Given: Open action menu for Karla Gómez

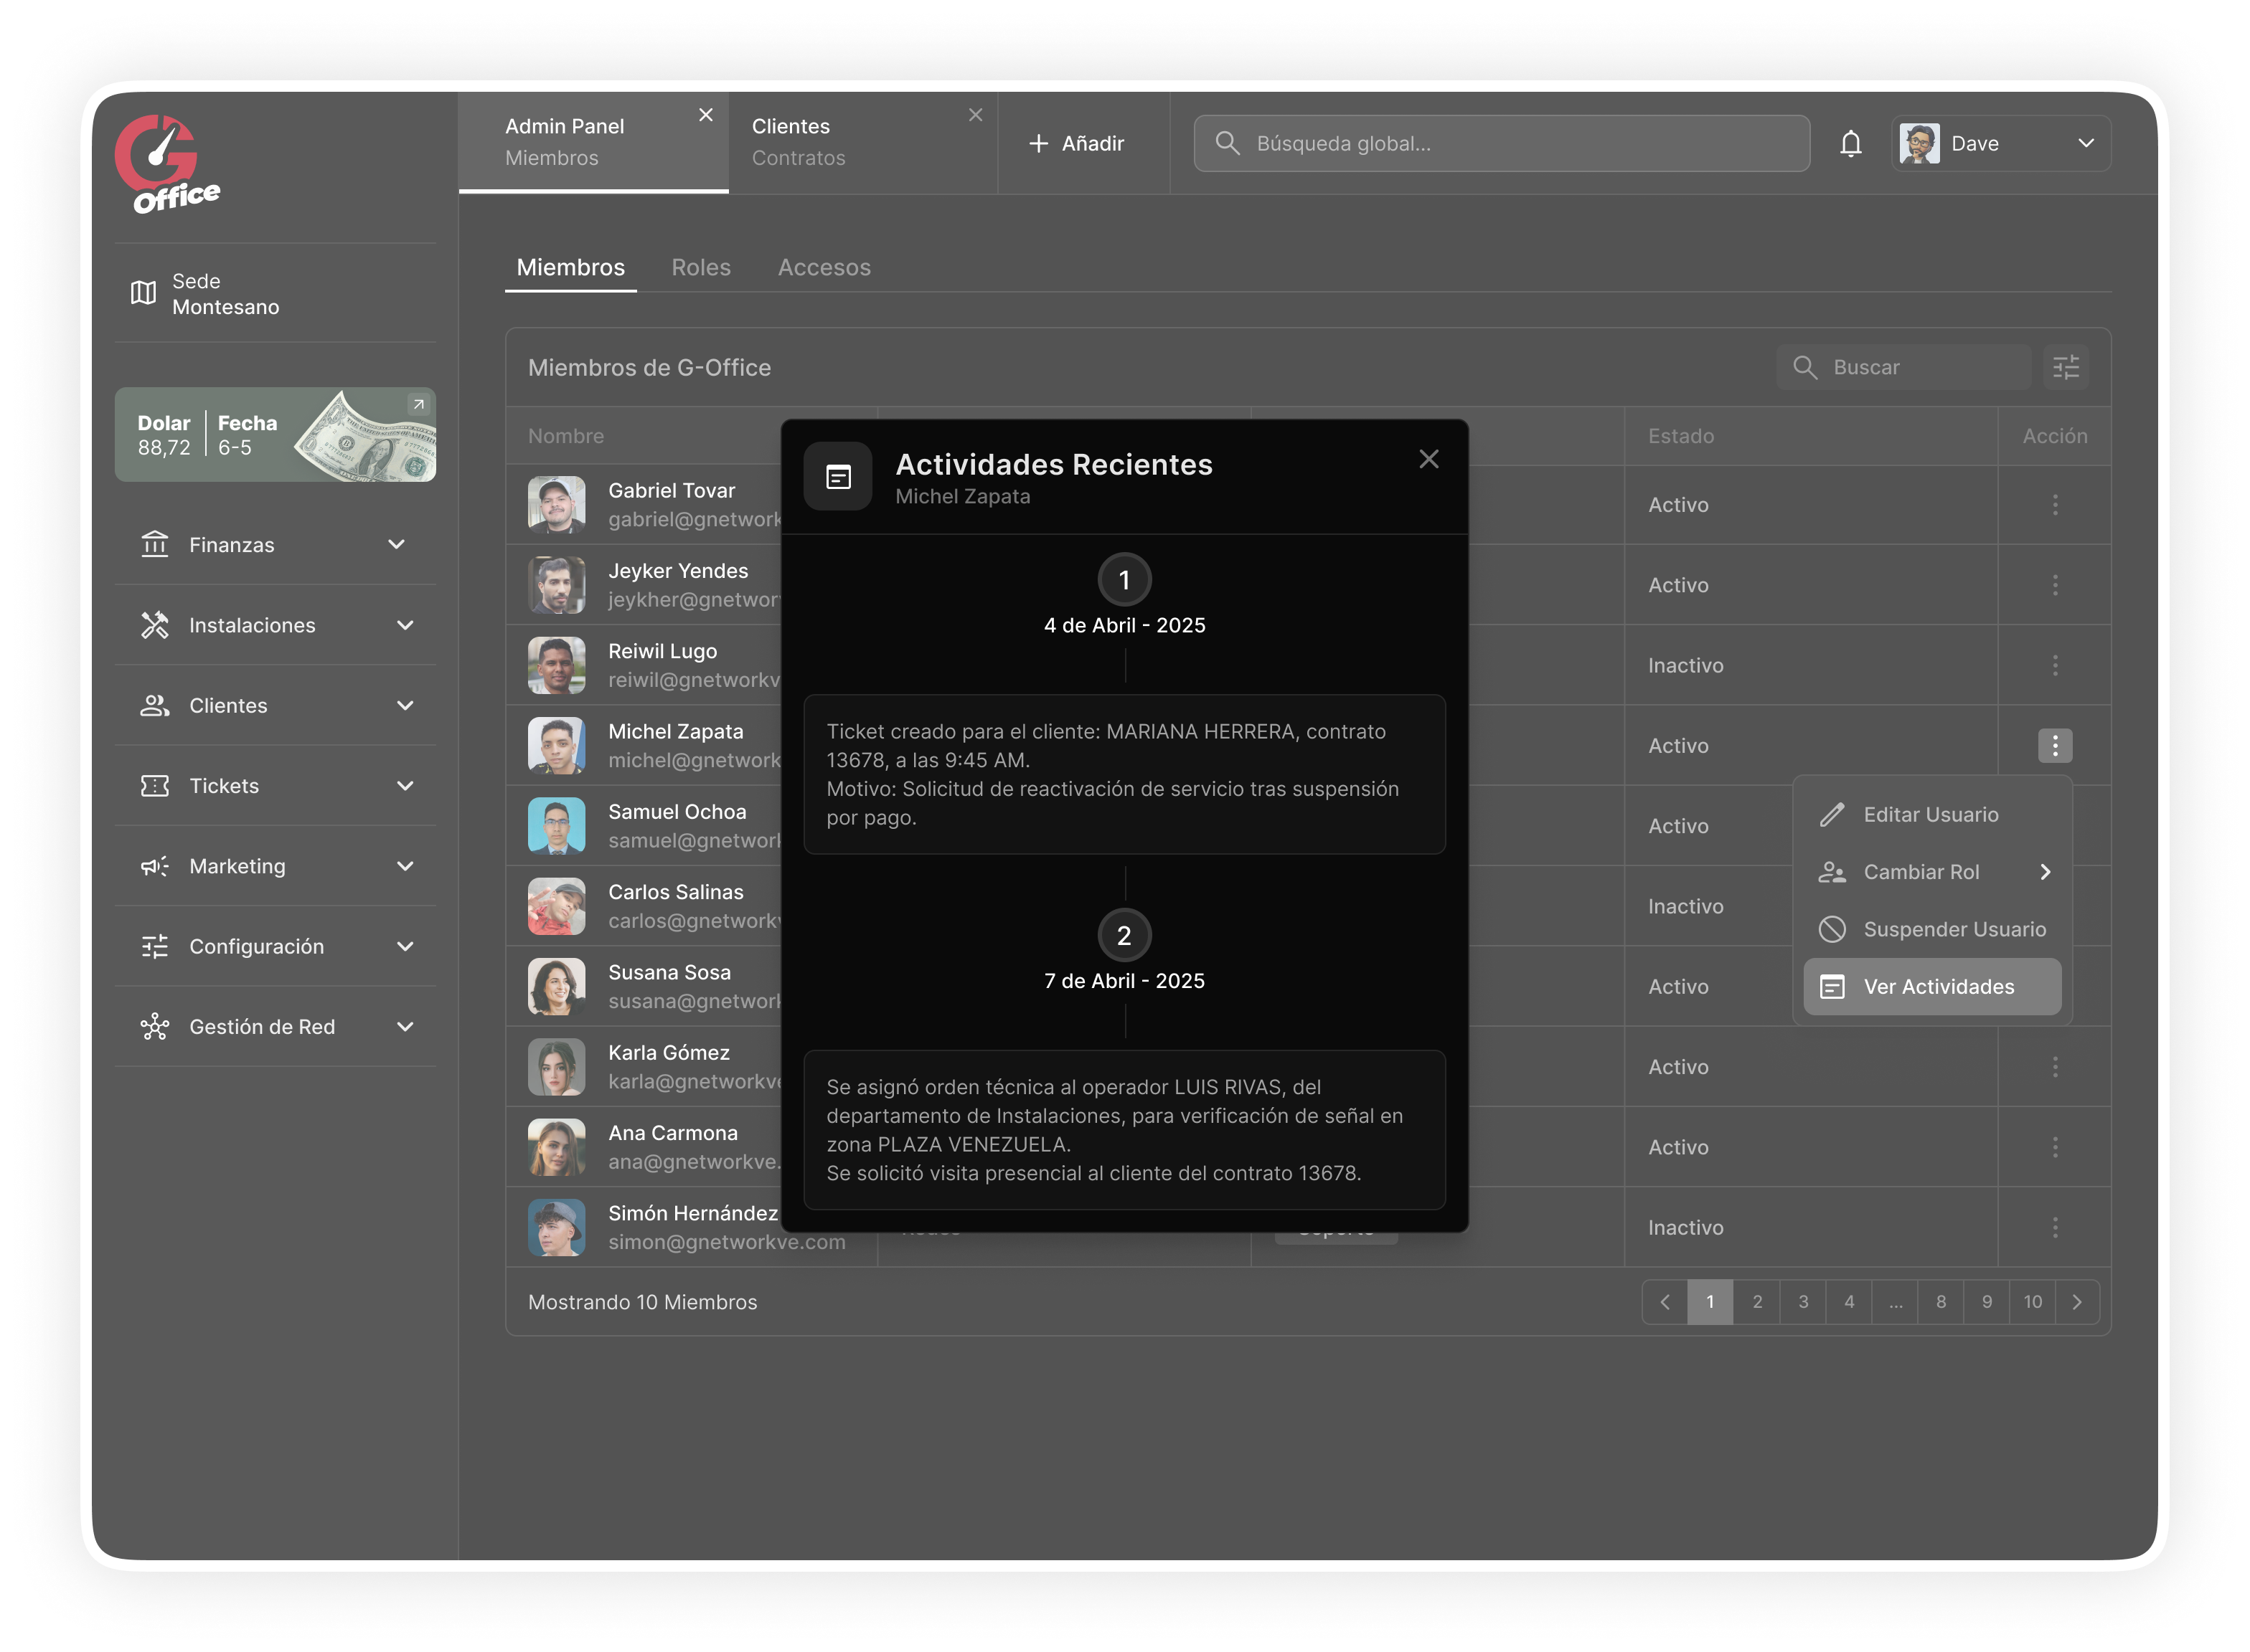Looking at the screenshot, I should coord(2054,1067).
